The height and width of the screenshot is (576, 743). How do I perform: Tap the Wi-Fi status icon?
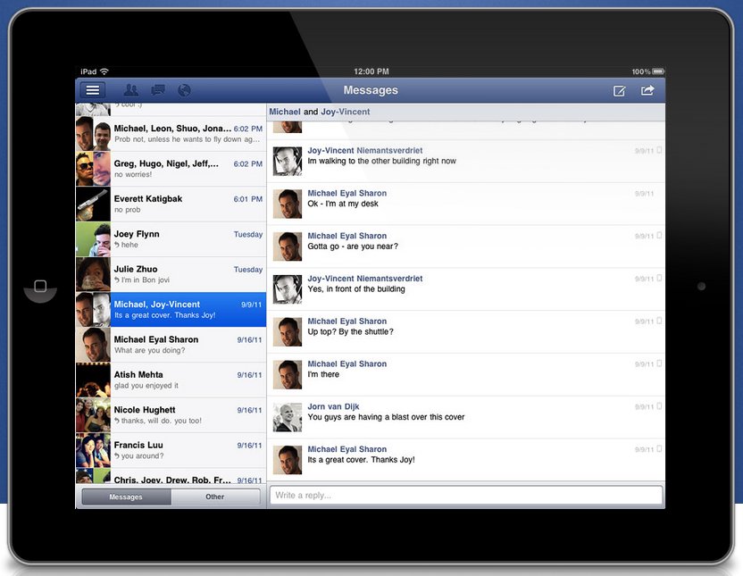coord(104,71)
